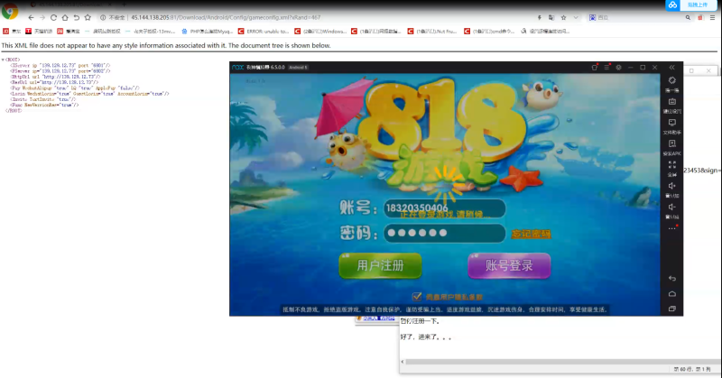Open the PHP Mysql bookmark
Viewport: 722px width, 378px height.
click(x=208, y=32)
